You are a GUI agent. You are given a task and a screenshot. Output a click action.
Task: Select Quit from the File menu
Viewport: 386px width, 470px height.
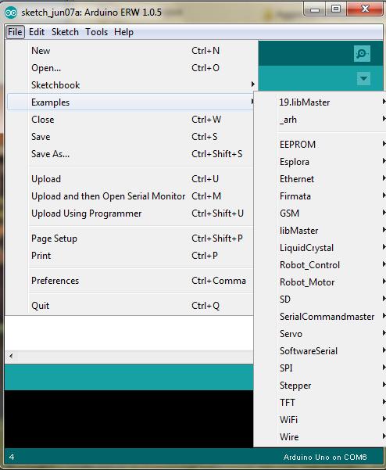coord(130,306)
